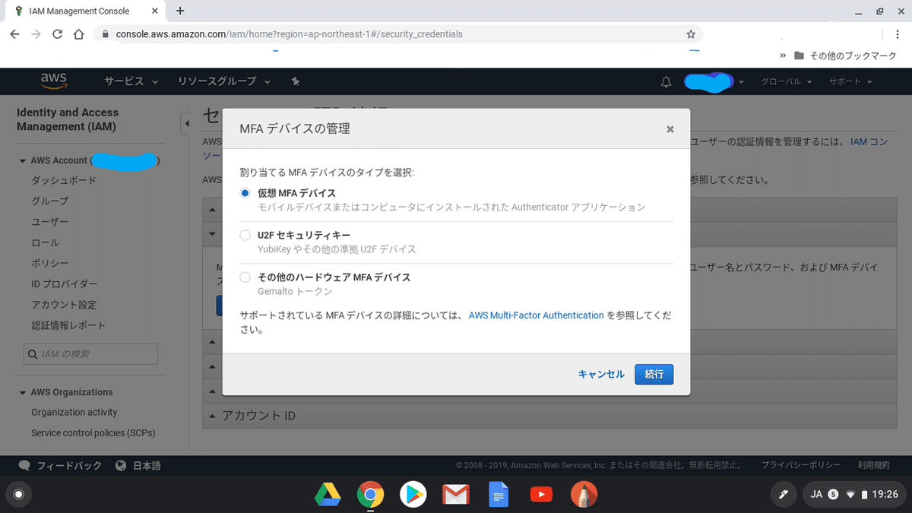Open YouTube from the shelf

pos(541,494)
